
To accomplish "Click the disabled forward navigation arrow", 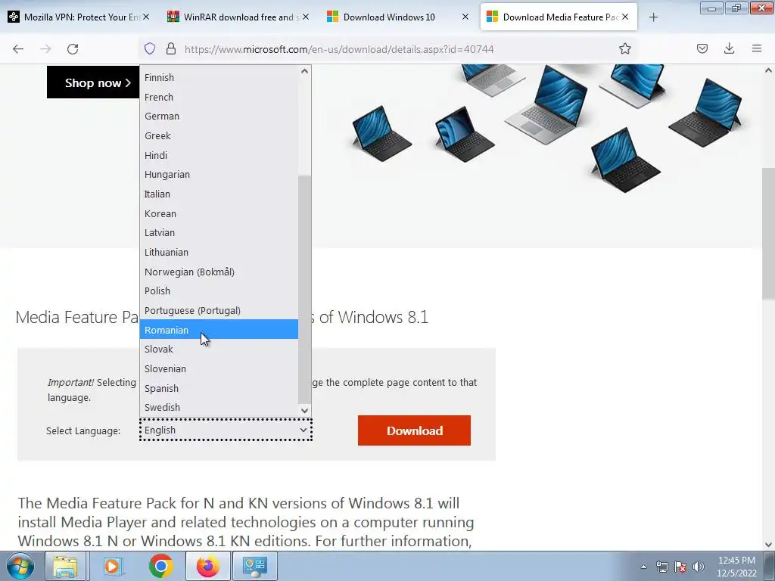I will coord(45,49).
